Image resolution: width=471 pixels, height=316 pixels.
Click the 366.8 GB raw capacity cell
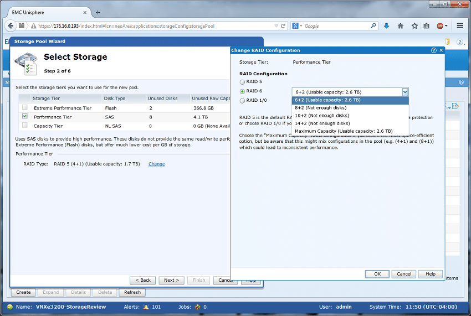(204, 108)
